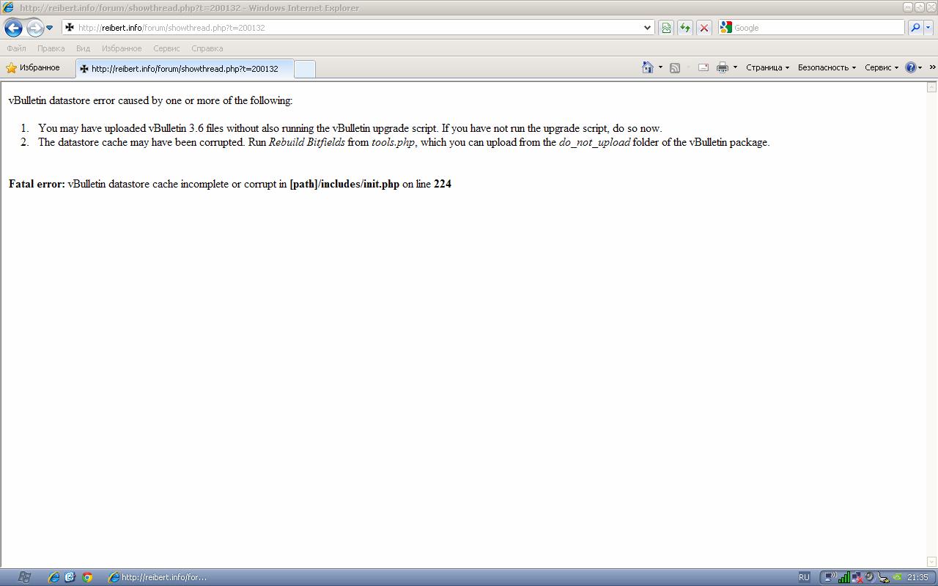This screenshot has height=586, width=938.
Task: Expand the Print options dropdown arrow
Action: tap(735, 67)
